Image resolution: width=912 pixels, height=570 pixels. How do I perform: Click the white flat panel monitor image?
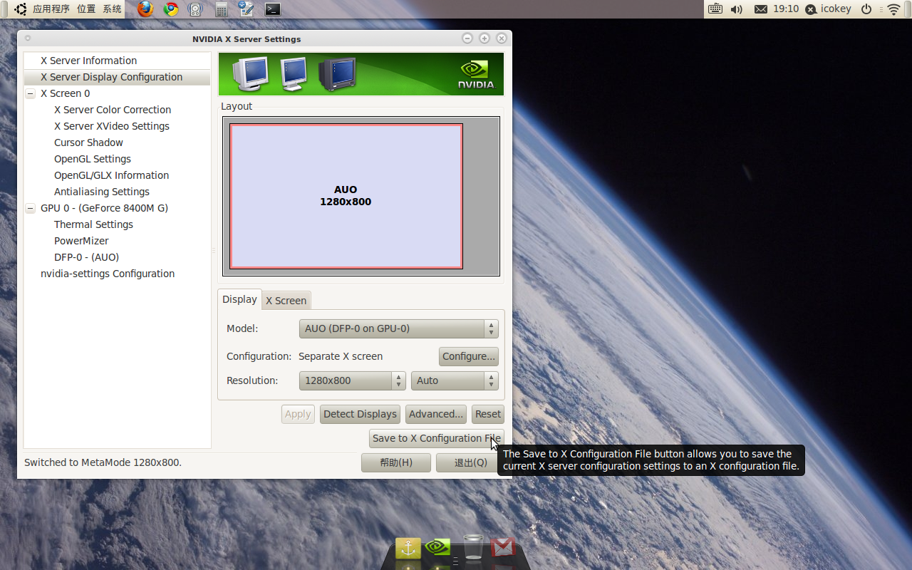point(294,74)
